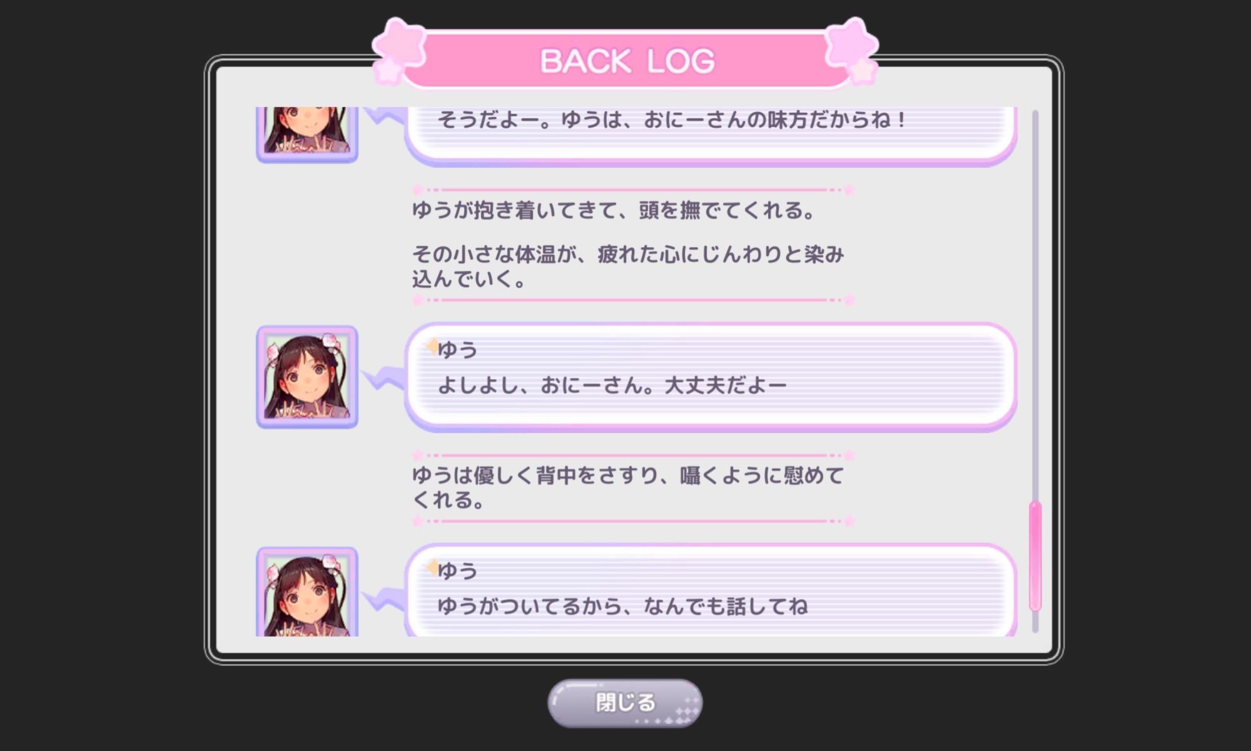This screenshot has width=1251, height=751.
Task: Click the 閉じる button
Action: click(625, 703)
